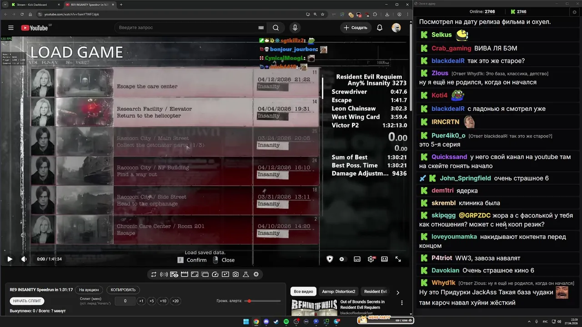Click the aspect ratio frame icon
Image resolution: width=582 pixels, height=327 pixels.
click(x=195, y=274)
